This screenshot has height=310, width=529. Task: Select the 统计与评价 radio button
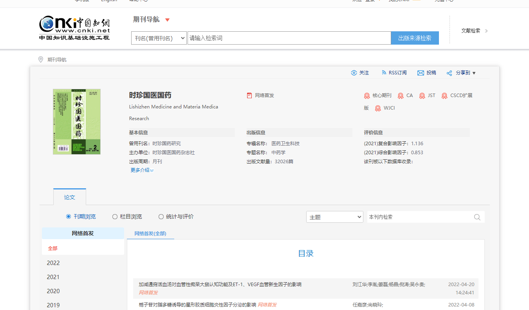(x=161, y=216)
